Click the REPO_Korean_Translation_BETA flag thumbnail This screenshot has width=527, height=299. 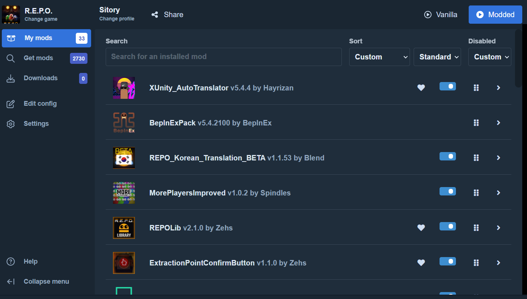point(124,158)
